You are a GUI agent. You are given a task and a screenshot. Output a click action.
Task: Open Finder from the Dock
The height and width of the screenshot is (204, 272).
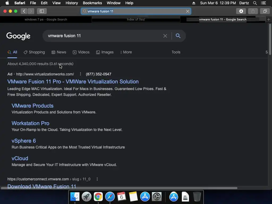coord(75,197)
